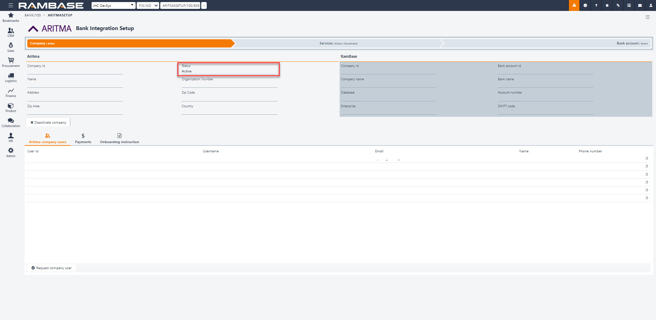Click the RamBase Bank account Id field

(x=546, y=69)
